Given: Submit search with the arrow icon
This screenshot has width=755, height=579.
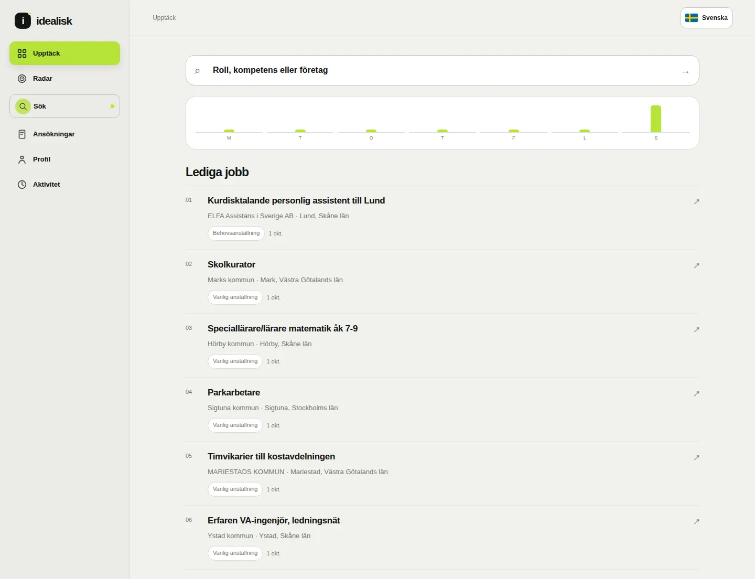Looking at the screenshot, I should [x=685, y=71].
